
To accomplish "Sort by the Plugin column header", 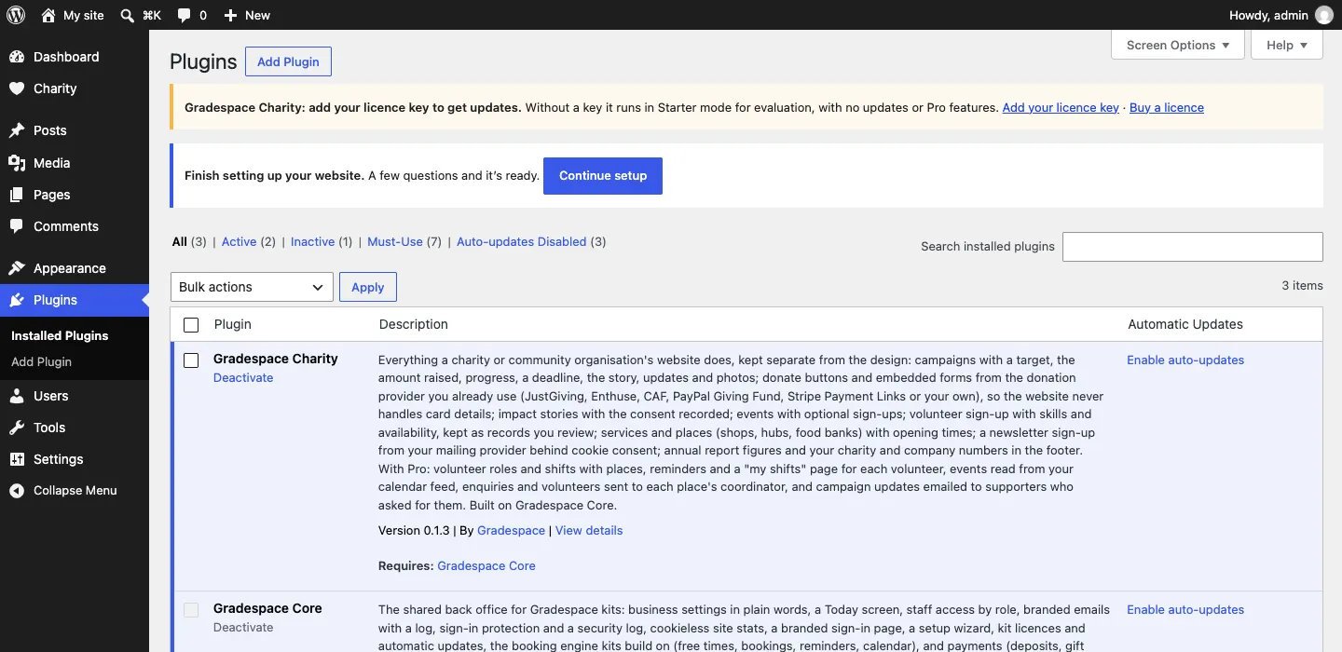I will click(x=233, y=324).
